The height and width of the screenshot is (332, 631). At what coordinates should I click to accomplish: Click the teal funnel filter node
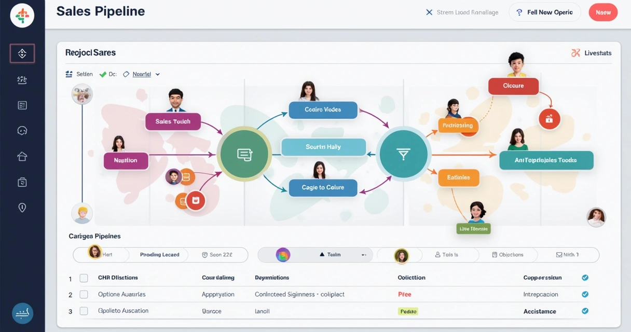click(x=403, y=154)
